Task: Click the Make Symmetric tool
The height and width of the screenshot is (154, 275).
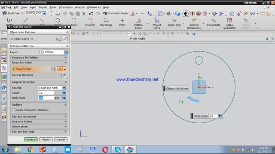Action: coord(229,24)
